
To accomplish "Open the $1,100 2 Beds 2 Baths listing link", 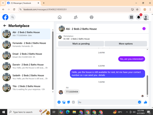I will [x=76, y=39].
